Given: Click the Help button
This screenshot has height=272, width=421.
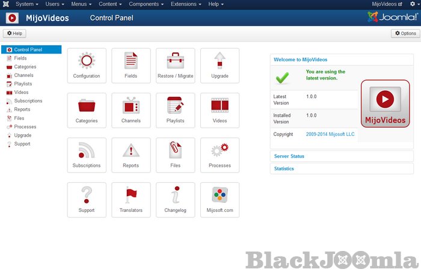Looking at the screenshot, I should [x=14, y=34].
